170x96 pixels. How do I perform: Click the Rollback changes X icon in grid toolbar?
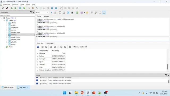pyautogui.click(x=46, y=47)
